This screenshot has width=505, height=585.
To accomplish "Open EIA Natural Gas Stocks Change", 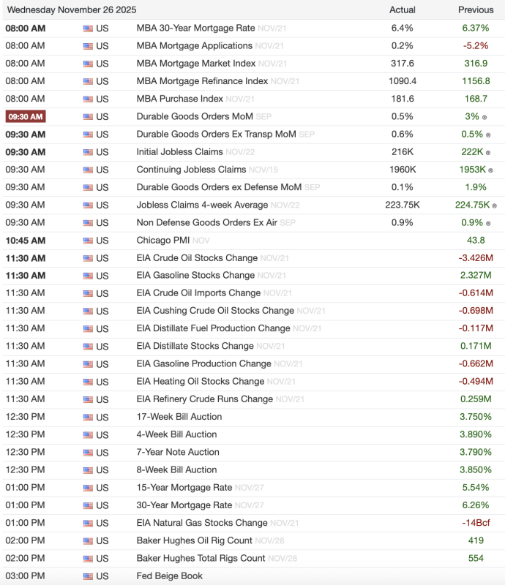I will click(202, 523).
